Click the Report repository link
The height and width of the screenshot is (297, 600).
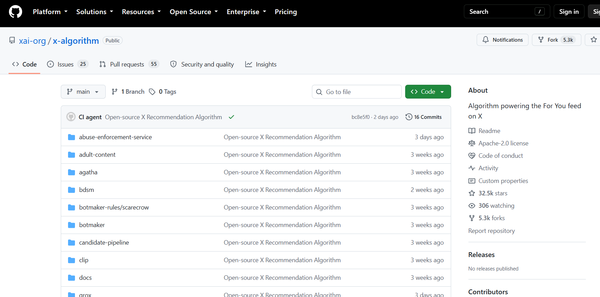492,231
